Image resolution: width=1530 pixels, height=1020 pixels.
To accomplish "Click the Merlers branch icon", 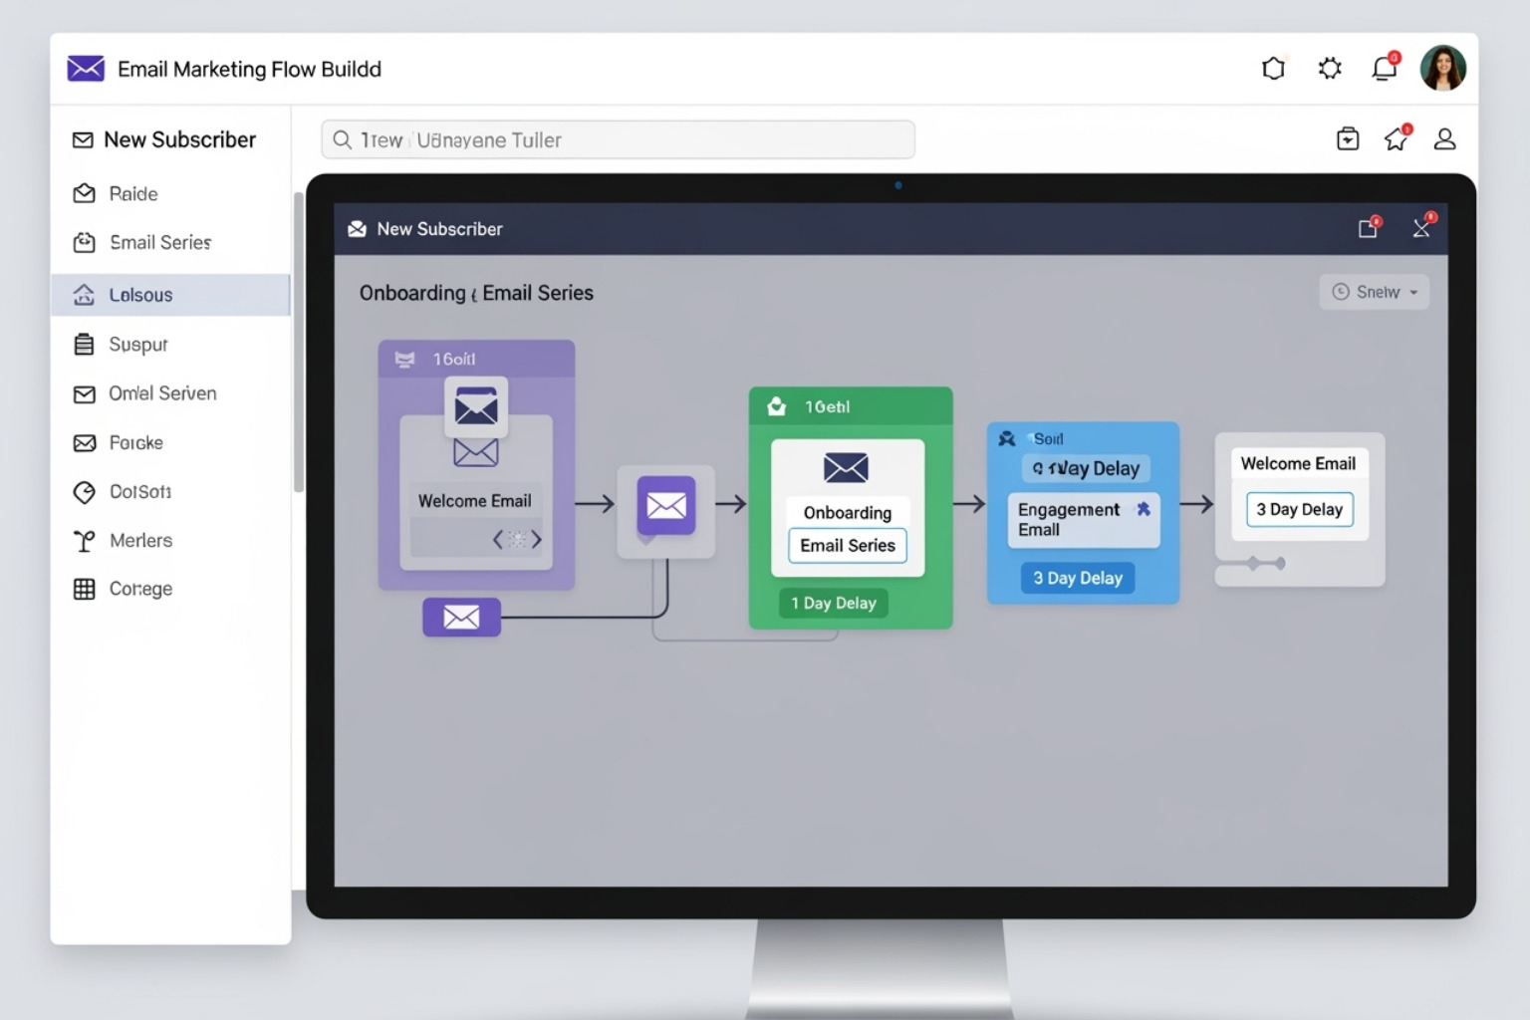I will (86, 540).
